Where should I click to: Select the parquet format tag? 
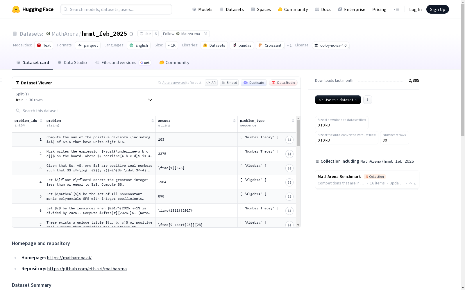point(88,45)
